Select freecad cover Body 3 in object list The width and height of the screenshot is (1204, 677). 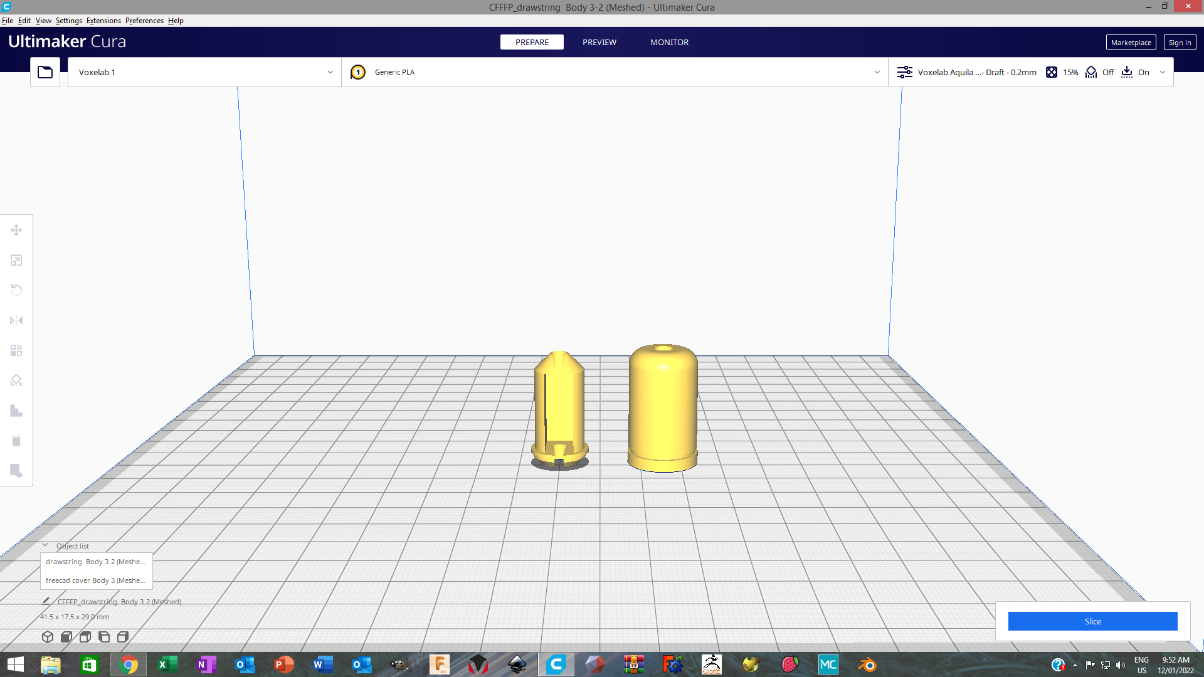pos(95,580)
